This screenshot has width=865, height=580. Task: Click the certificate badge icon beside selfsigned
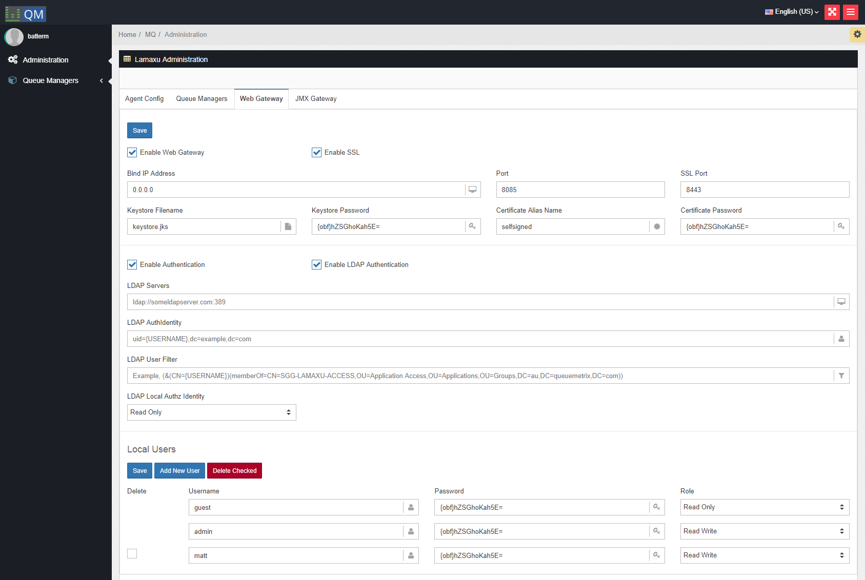[657, 226]
